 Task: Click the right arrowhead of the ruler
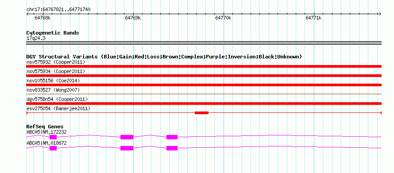click(380, 14)
